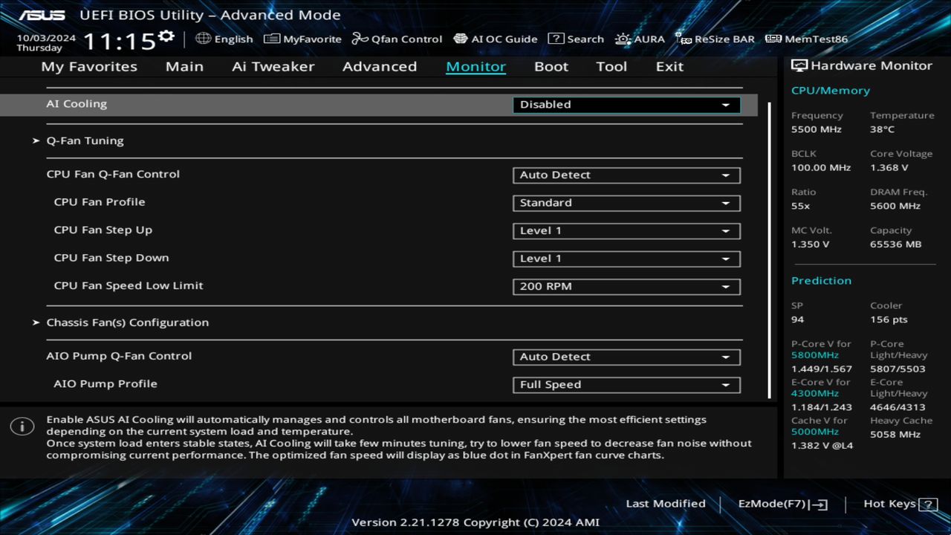Expand Chassis Fan(s) Configuration

tap(127, 322)
